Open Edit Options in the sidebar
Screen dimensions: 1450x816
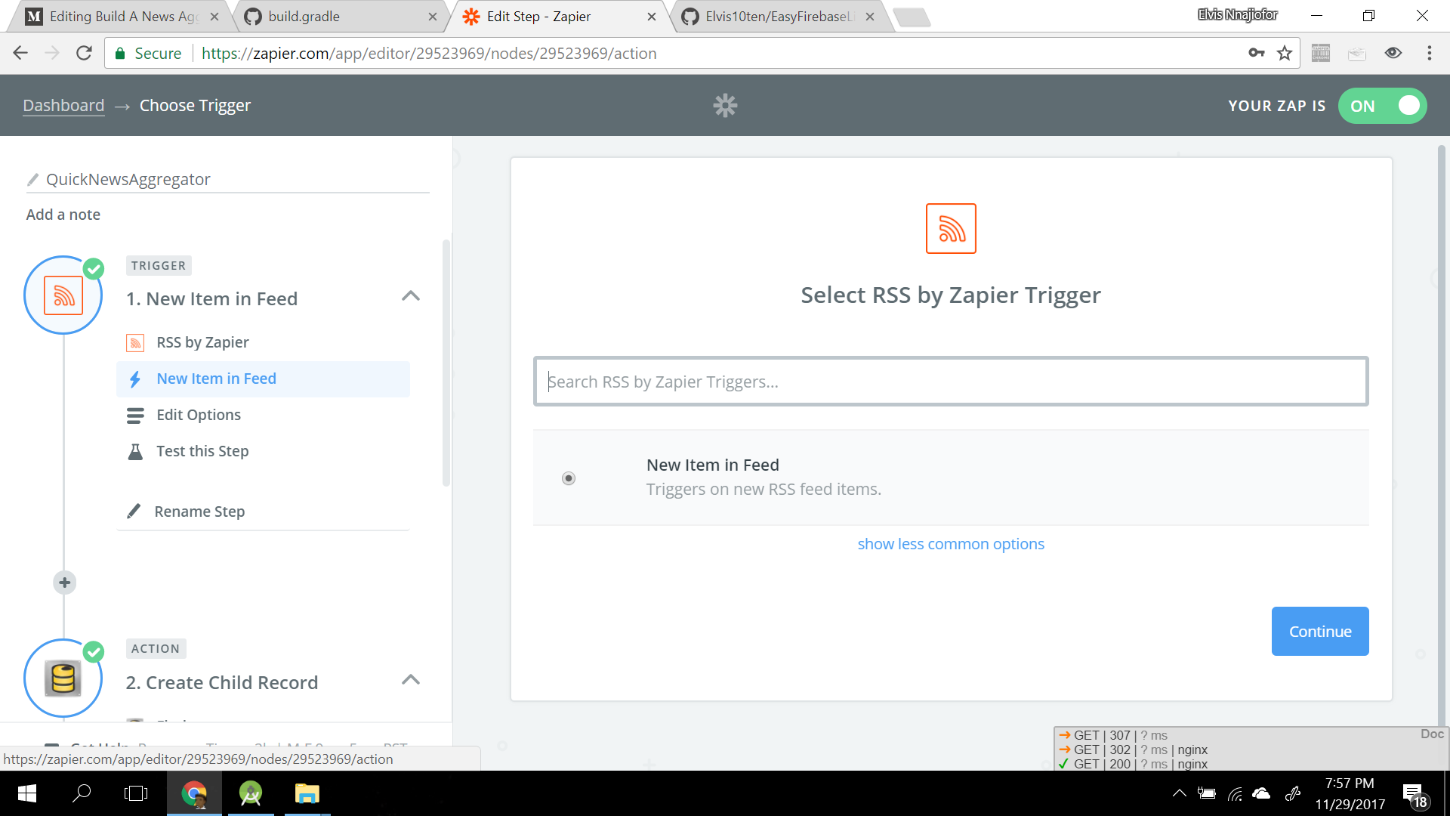click(x=199, y=415)
